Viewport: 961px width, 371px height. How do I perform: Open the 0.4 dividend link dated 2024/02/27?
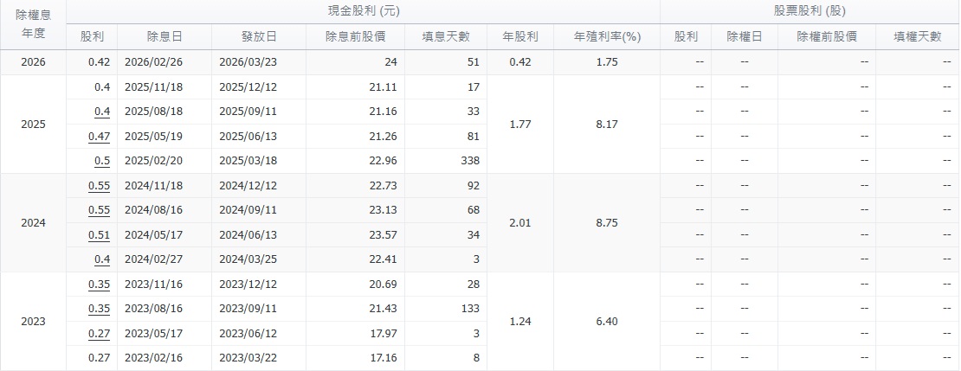(102, 259)
